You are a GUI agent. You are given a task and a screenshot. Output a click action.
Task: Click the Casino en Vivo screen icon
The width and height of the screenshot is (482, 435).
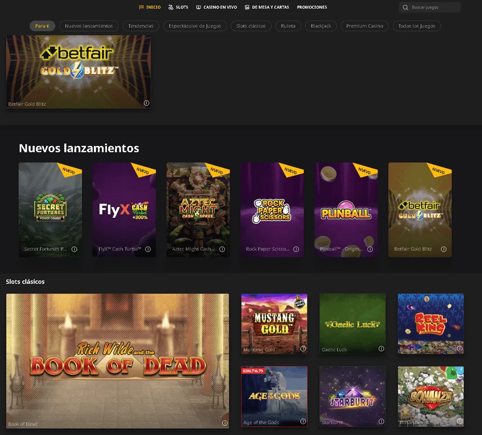point(199,7)
